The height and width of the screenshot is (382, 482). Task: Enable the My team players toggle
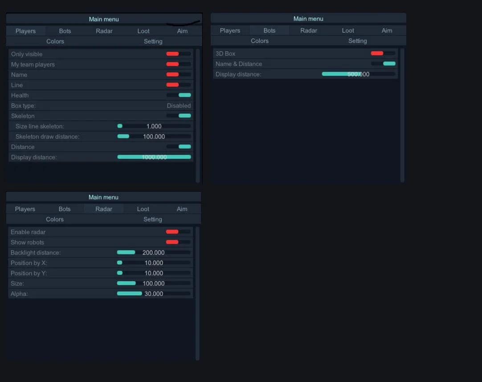point(178,64)
